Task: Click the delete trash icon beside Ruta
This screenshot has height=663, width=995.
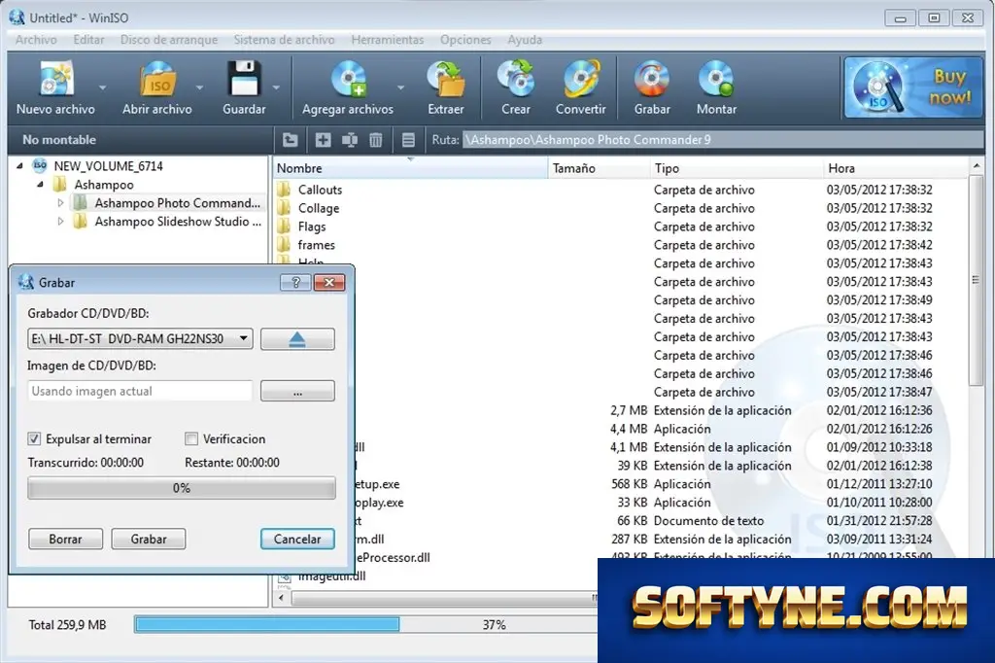Action: (x=376, y=140)
